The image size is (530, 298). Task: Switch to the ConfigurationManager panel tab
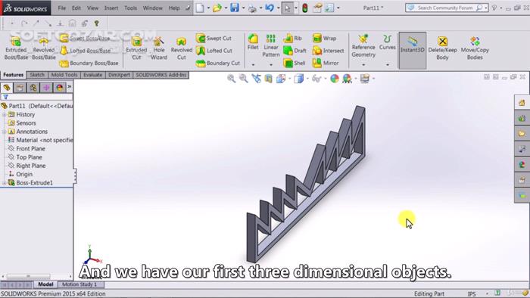(x=33, y=88)
